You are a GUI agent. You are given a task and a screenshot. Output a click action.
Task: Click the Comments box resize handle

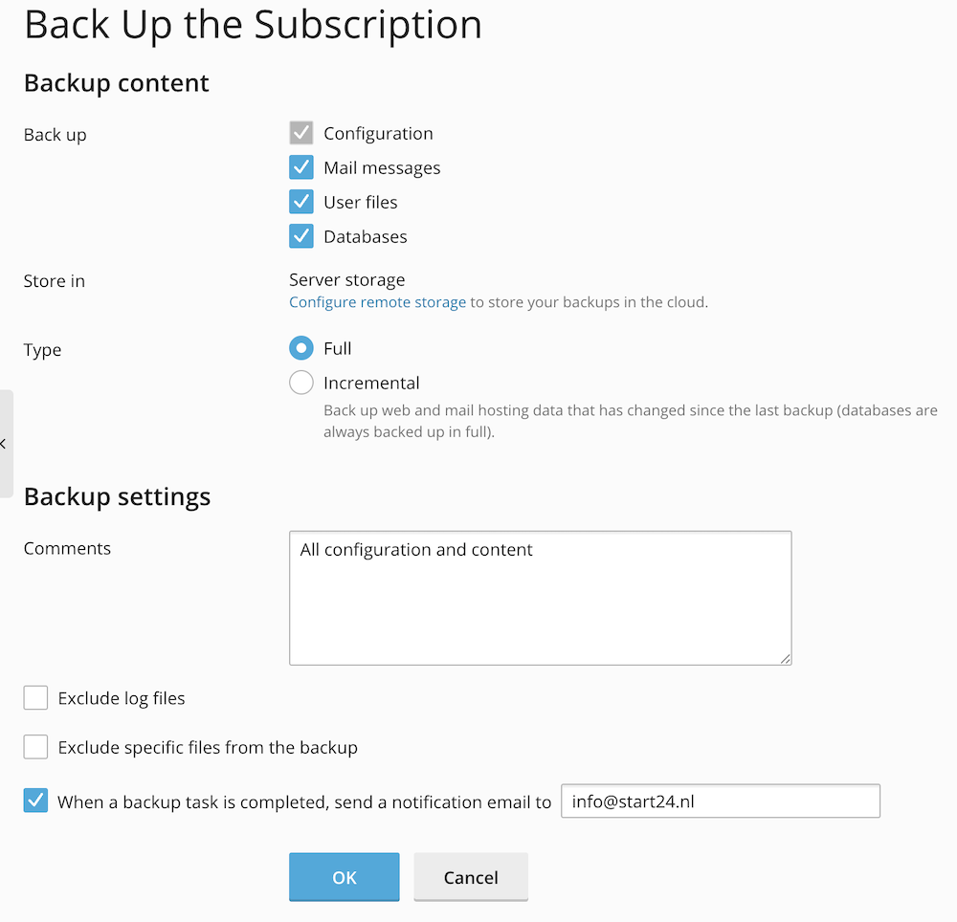point(787,658)
